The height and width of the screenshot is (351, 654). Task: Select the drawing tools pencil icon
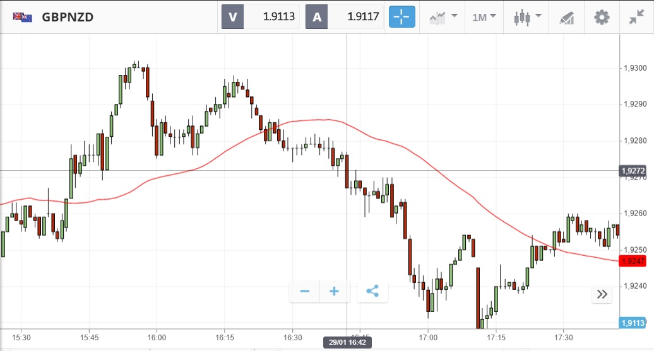pyautogui.click(x=566, y=18)
